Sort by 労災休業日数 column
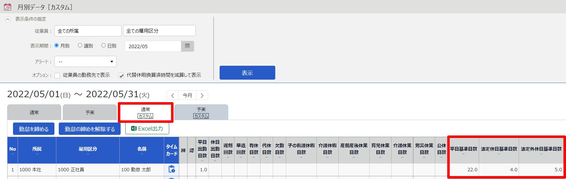The height and width of the screenshot is (179, 566). (x=424, y=150)
